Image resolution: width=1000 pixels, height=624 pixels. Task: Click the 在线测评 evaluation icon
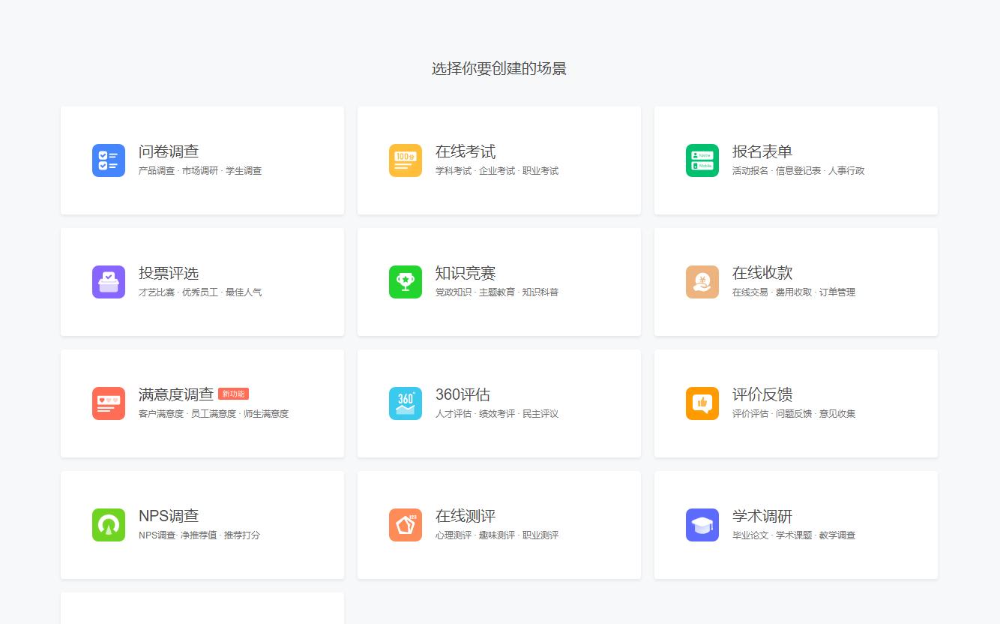(x=405, y=524)
